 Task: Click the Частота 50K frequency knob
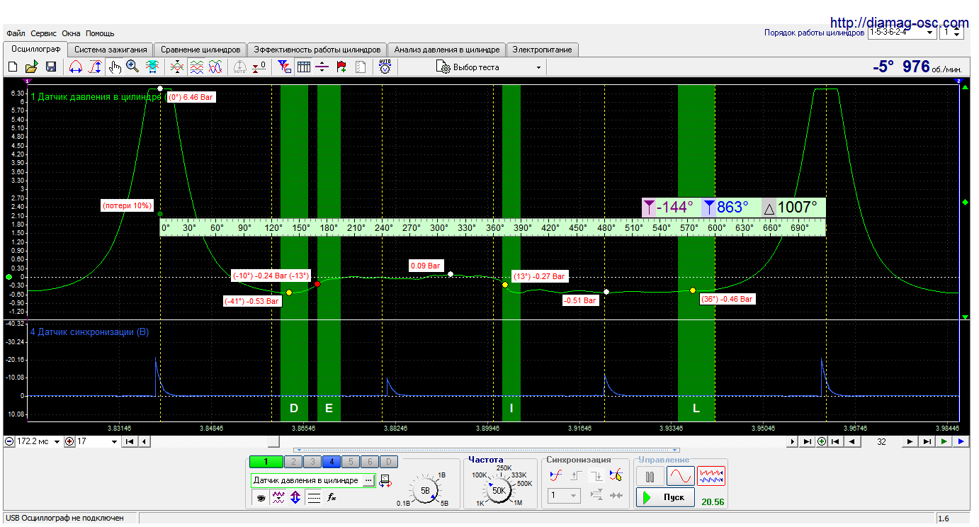click(x=499, y=490)
